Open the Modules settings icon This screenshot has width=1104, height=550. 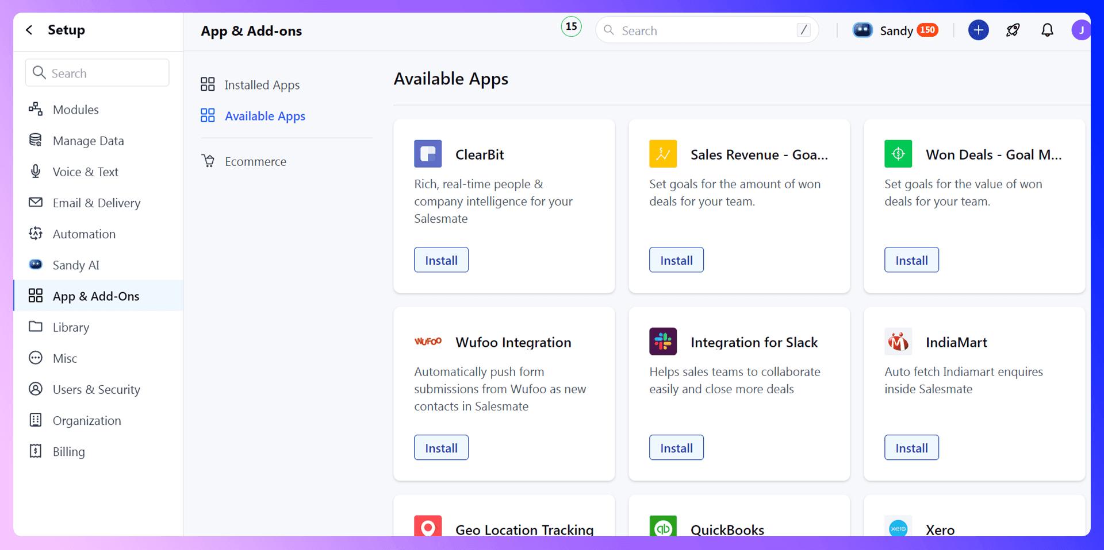36,109
